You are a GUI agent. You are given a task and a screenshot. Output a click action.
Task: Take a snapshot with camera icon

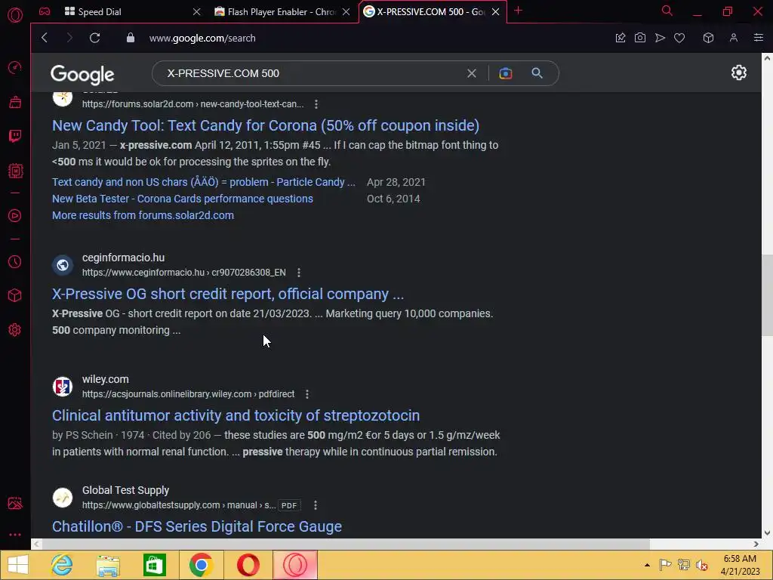(640, 38)
